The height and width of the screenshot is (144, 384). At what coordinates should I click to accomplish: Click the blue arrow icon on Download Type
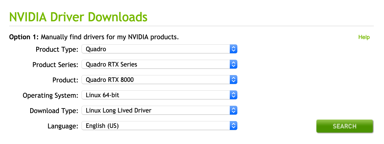pyautogui.click(x=233, y=110)
